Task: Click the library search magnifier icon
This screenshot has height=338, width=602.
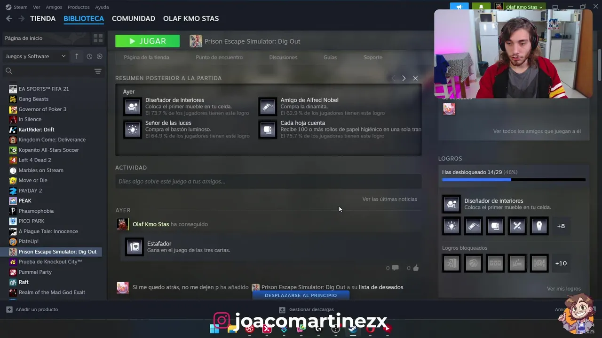Action: (x=8, y=71)
